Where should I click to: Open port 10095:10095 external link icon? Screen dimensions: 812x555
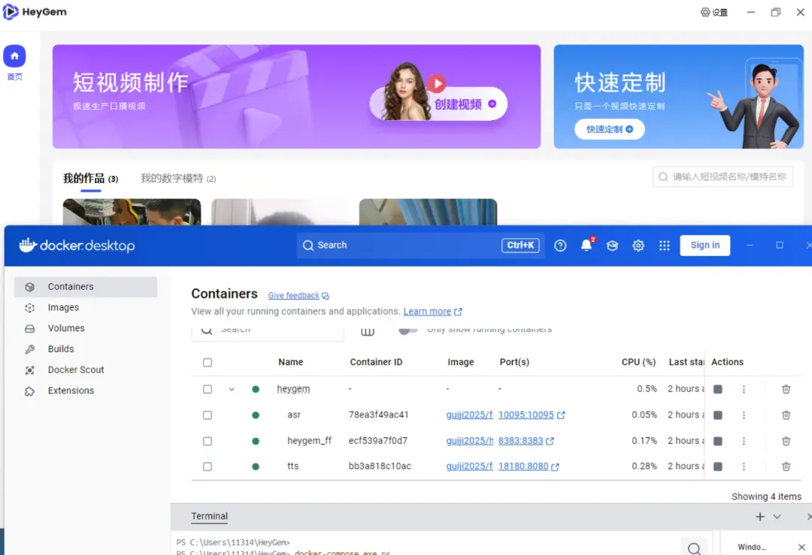[x=561, y=415]
